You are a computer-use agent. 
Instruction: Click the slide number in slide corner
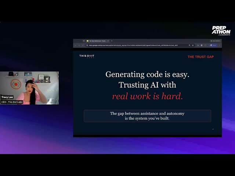[x=213, y=129]
